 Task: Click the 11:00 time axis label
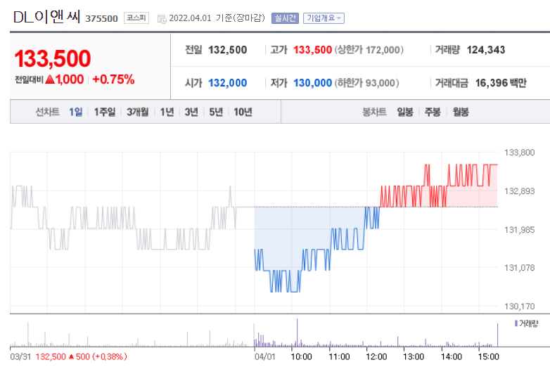point(339,357)
